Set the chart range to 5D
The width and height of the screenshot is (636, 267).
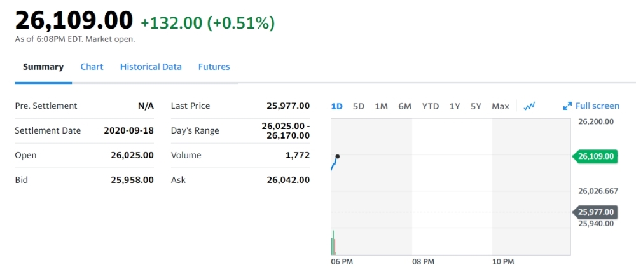click(359, 106)
